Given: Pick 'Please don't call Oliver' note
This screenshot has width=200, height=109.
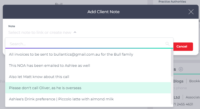Looking at the screenshot, I should click(x=88, y=88).
